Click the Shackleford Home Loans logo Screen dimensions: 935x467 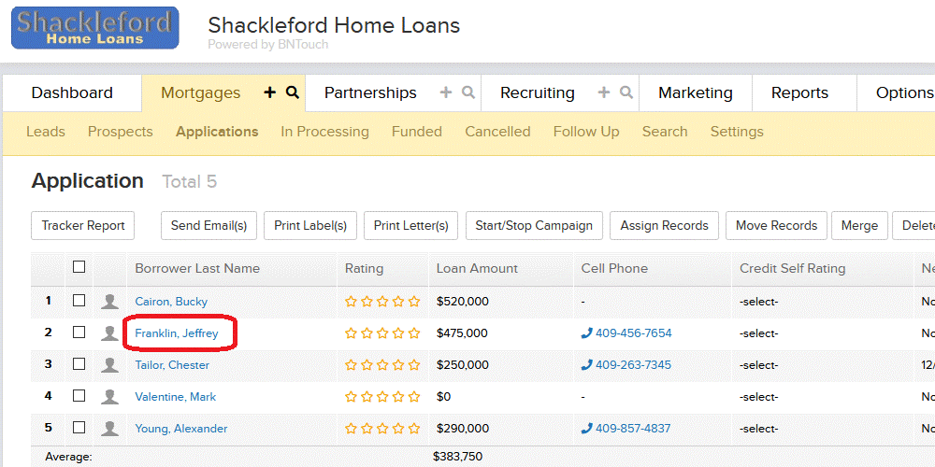94,28
